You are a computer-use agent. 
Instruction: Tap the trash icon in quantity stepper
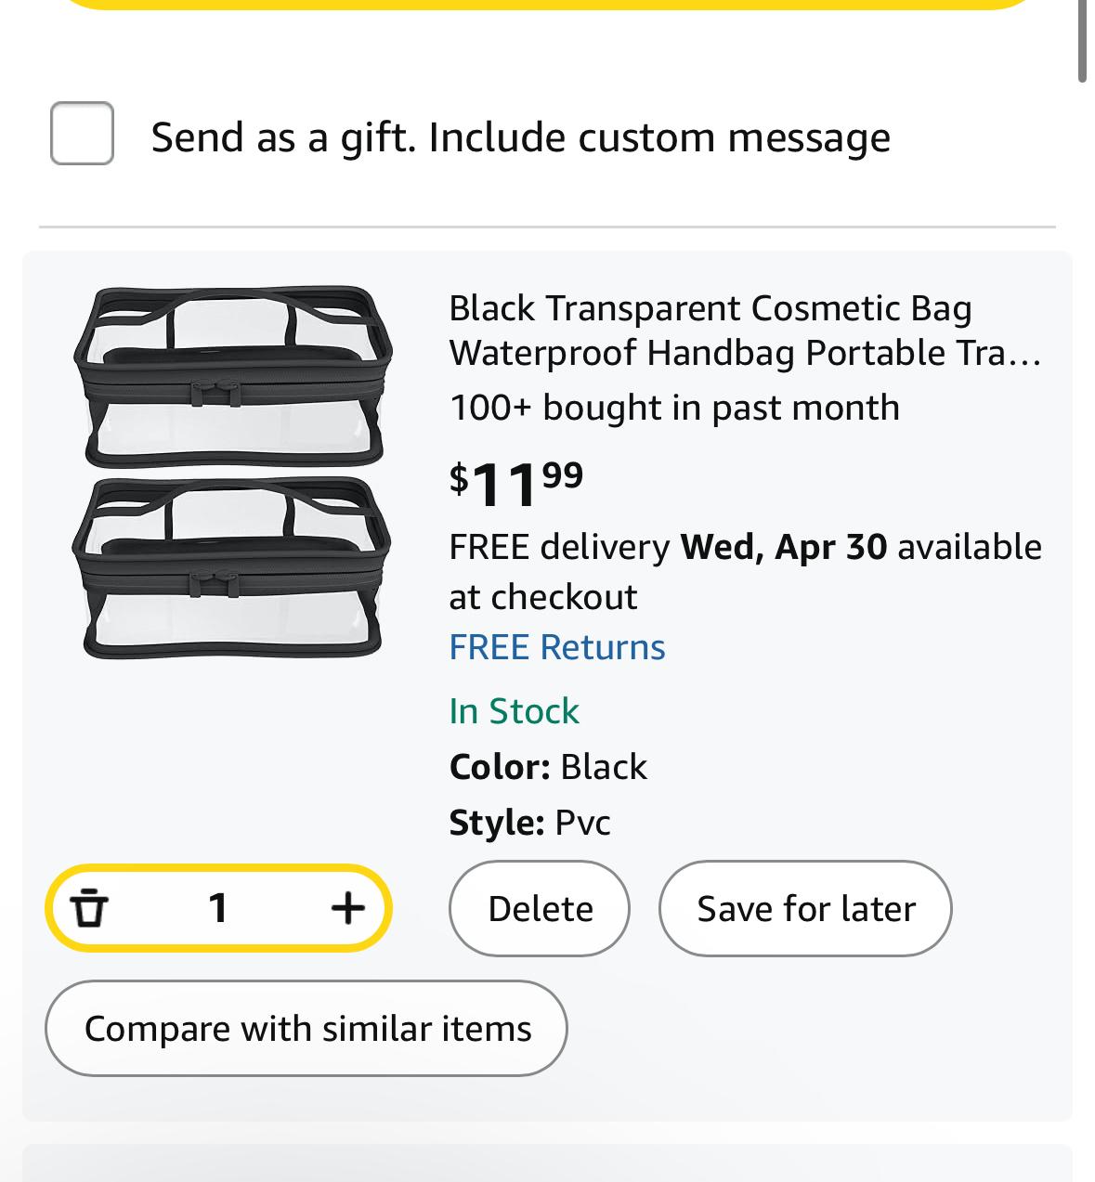pyautogui.click(x=89, y=907)
